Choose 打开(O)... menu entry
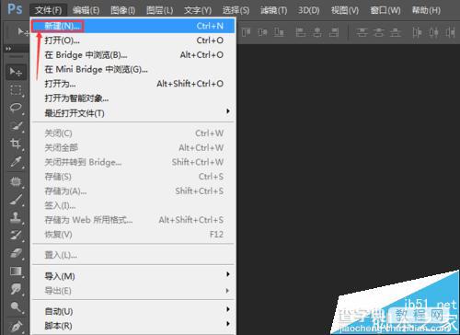 pos(133,40)
